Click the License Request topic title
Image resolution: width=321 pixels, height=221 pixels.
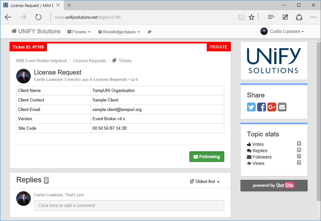tap(57, 72)
